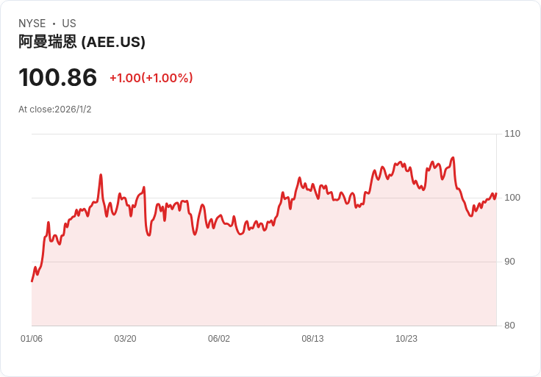Select the 03/20 date on x-axis
Image resolution: width=541 pixels, height=377 pixels.
pos(125,339)
